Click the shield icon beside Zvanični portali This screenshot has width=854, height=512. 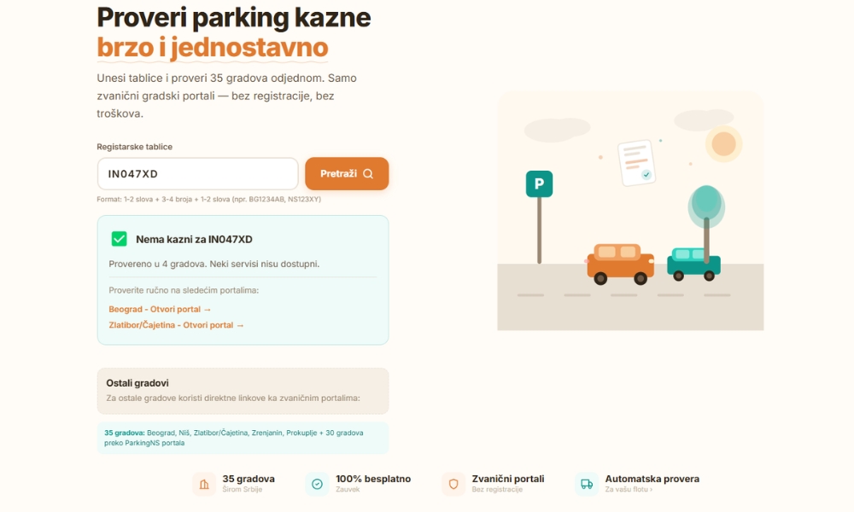(x=453, y=484)
